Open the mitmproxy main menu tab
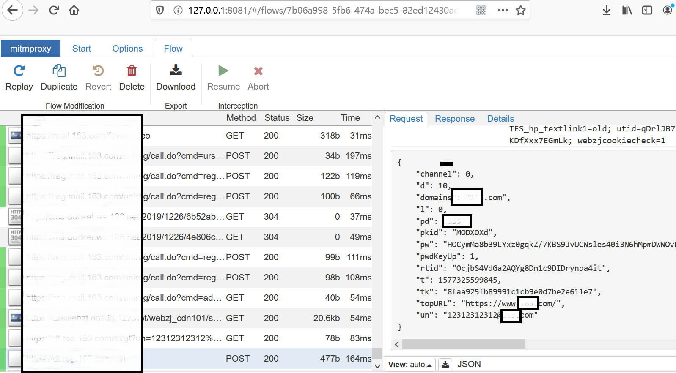The image size is (676, 373). point(30,48)
